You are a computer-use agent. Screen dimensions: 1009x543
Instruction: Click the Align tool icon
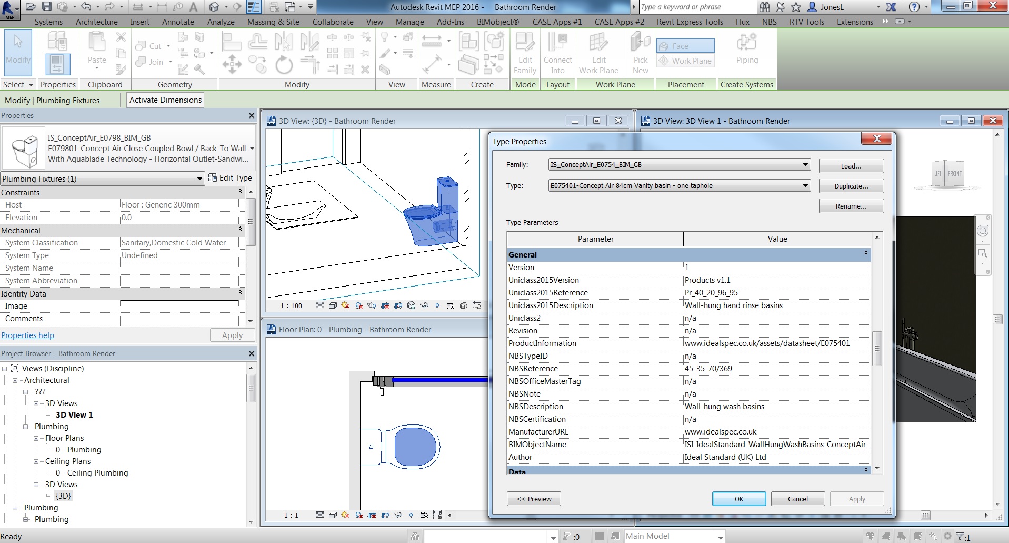point(231,41)
